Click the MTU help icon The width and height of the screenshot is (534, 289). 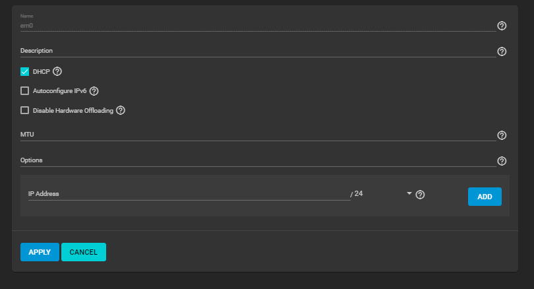tap(502, 135)
